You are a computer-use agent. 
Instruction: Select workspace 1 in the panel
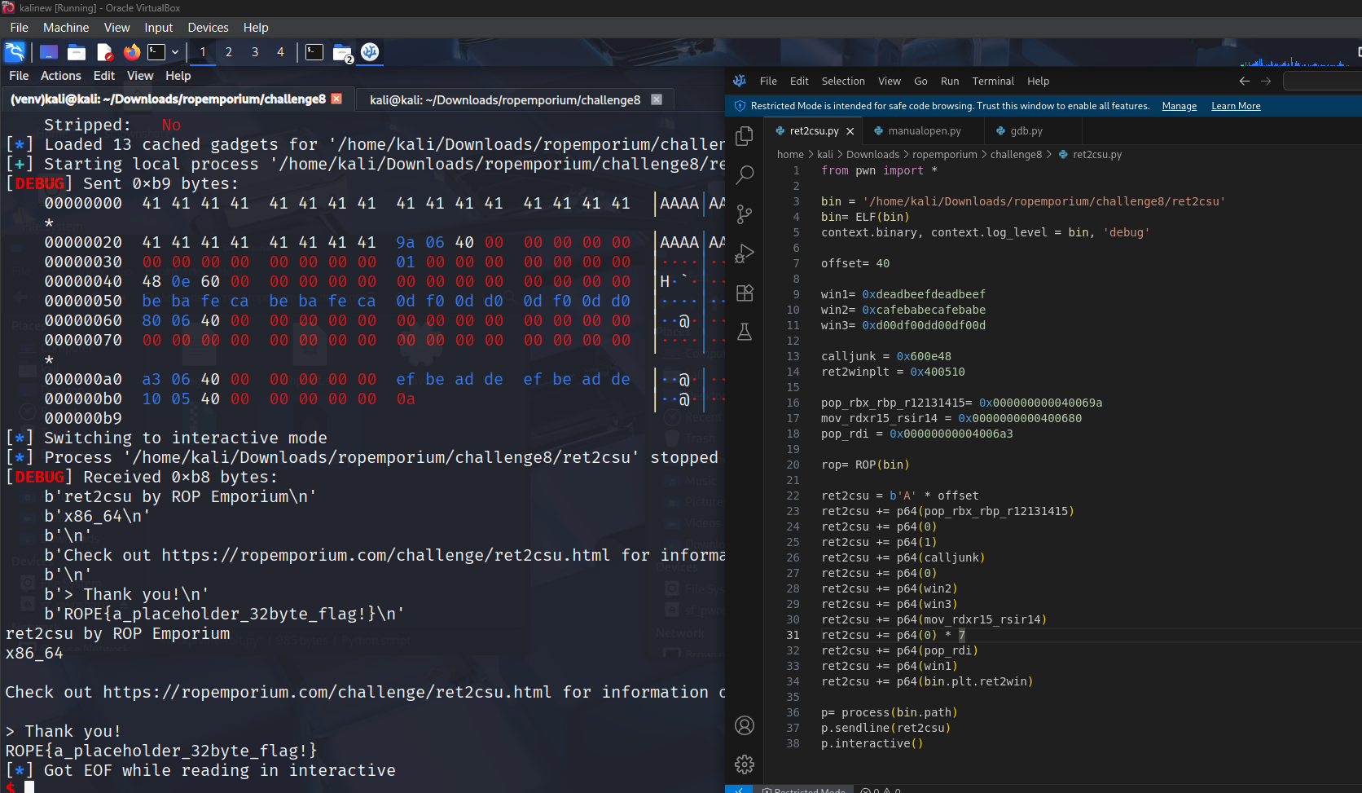coord(203,52)
